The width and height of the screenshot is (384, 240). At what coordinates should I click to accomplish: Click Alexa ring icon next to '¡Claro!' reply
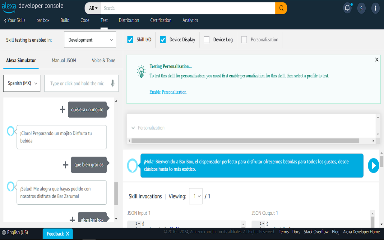tap(11, 131)
